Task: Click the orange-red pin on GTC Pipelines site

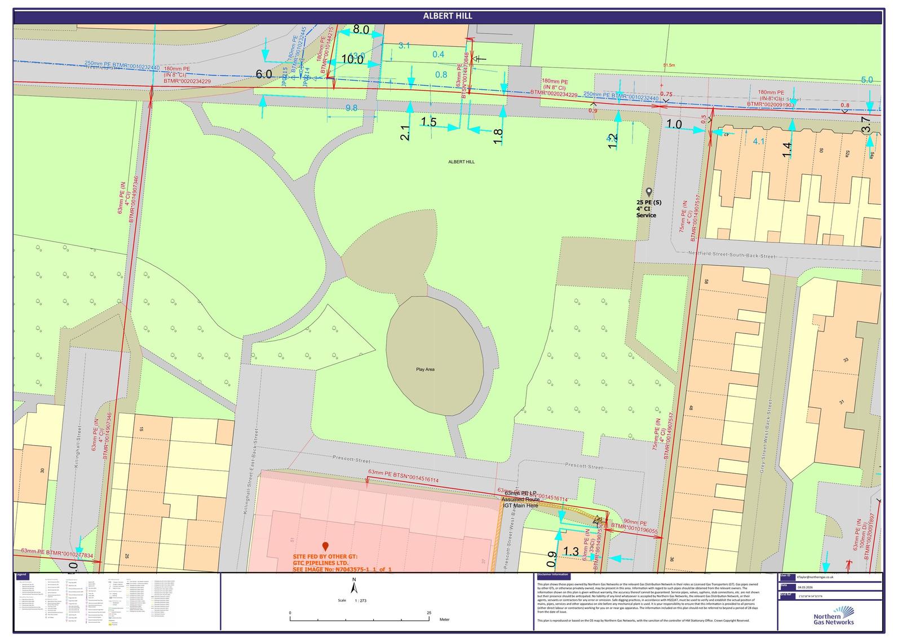Action: coord(325,546)
